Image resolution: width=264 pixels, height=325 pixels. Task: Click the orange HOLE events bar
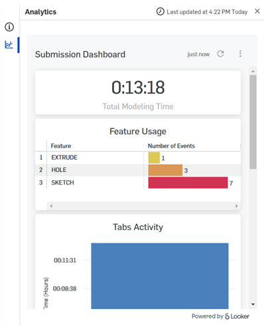[x=165, y=170]
